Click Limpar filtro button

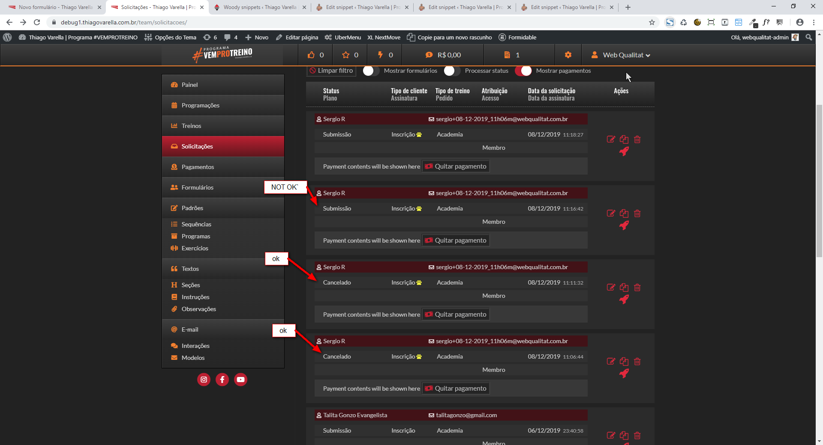pyautogui.click(x=331, y=71)
